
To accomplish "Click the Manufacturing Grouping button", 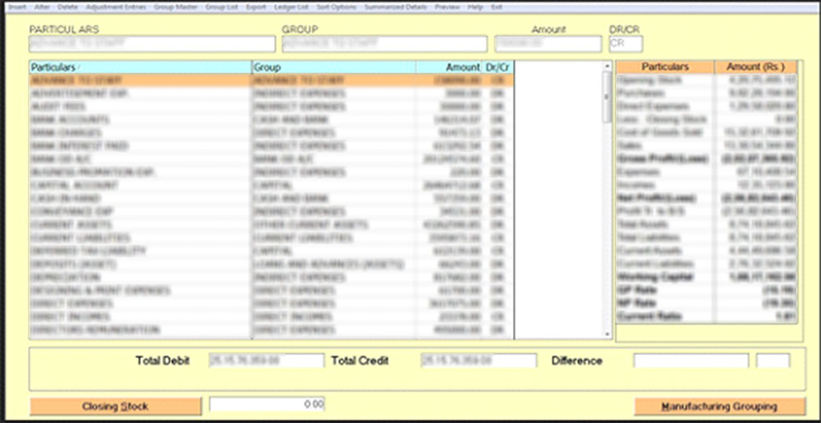I will pos(718,406).
